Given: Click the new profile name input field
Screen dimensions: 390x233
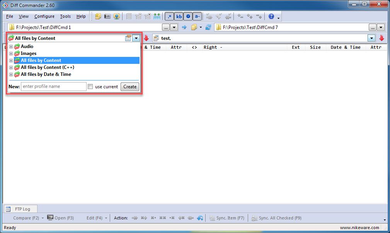Looking at the screenshot, I should (x=53, y=87).
